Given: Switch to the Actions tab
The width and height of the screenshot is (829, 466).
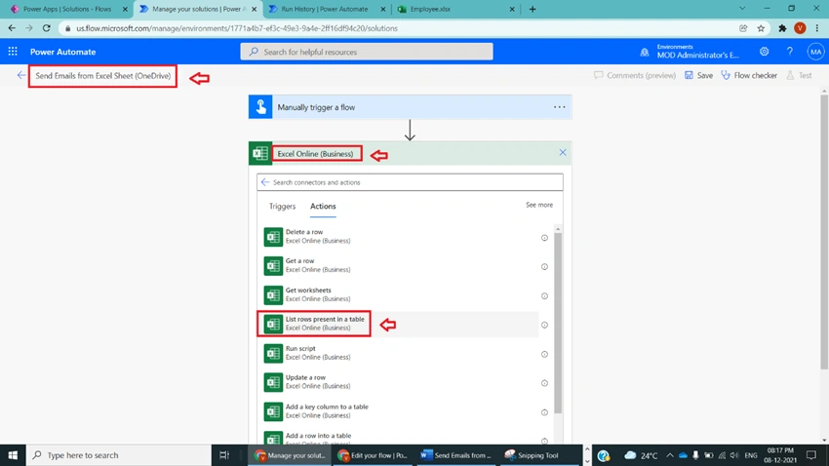Looking at the screenshot, I should click(x=323, y=206).
